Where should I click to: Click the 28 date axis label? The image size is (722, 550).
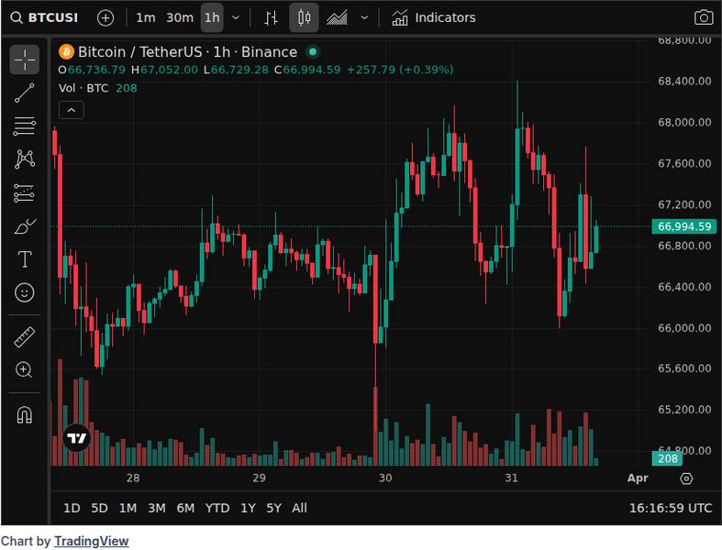point(133,478)
